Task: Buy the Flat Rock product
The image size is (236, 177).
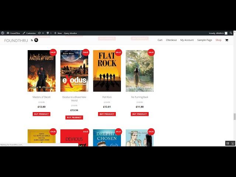Action: tap(107, 114)
